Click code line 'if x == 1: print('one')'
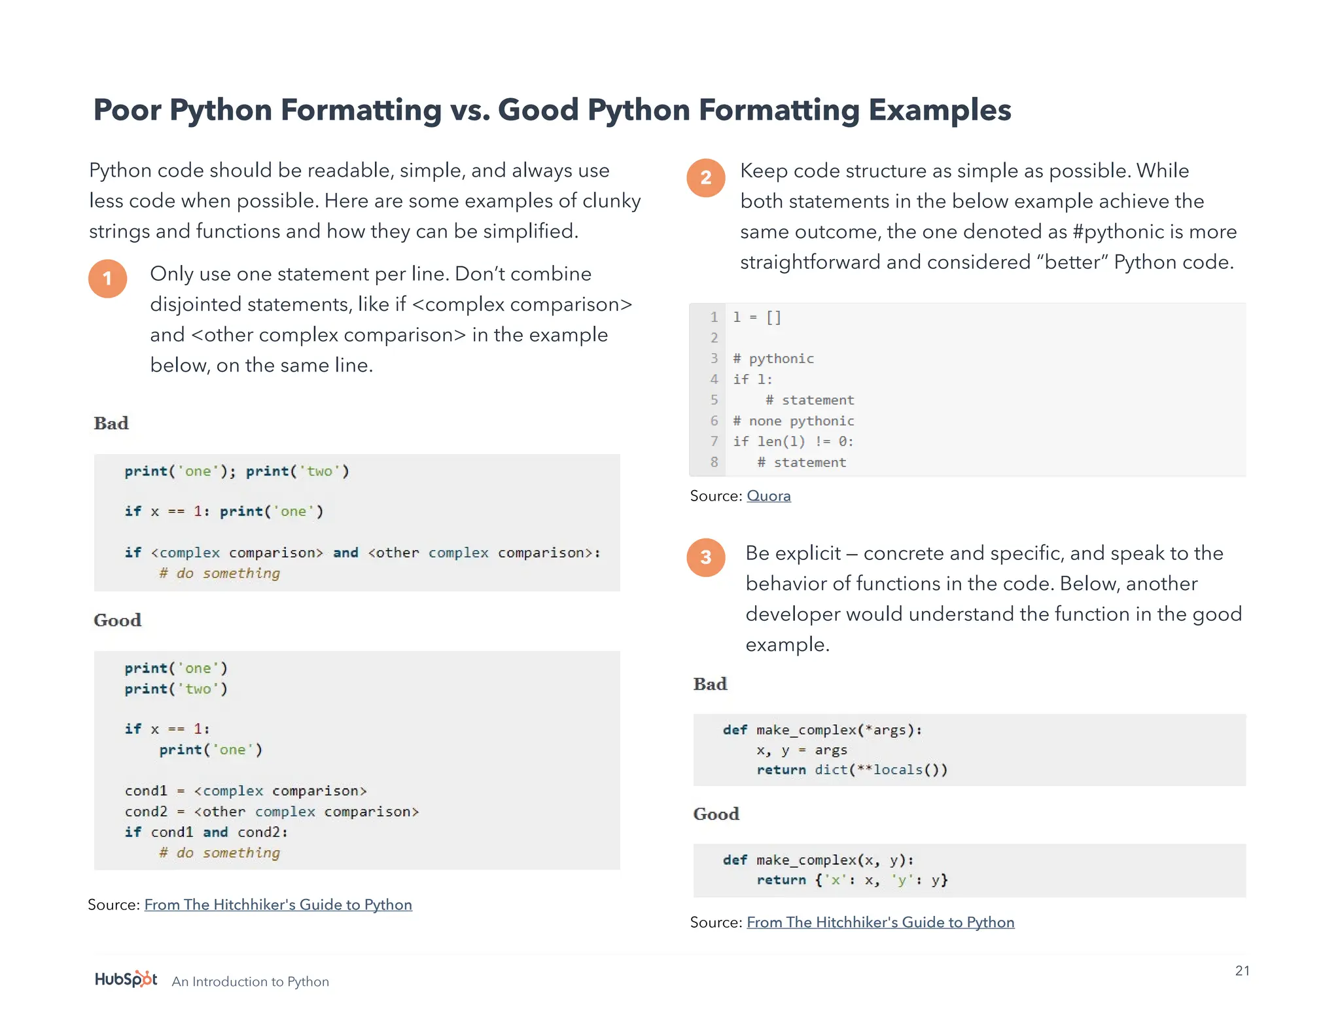 coord(224,511)
